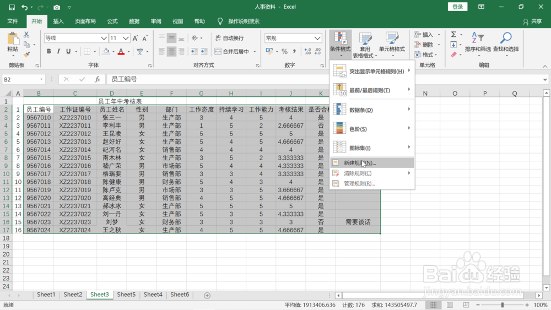This screenshot has height=310, width=551.
Task: Click the Conditional Formatting (条件格式) button
Action: (340, 44)
